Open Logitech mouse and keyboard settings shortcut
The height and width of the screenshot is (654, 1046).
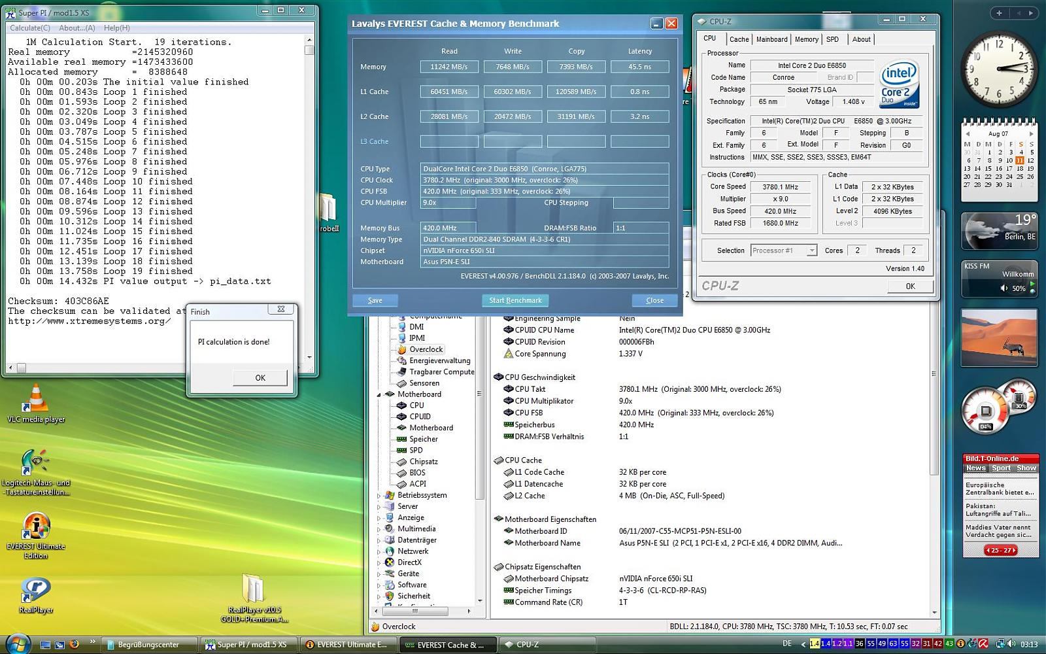35,463
